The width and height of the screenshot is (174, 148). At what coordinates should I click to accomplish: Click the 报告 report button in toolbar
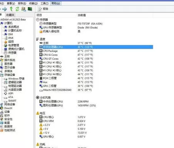coord(43,9)
